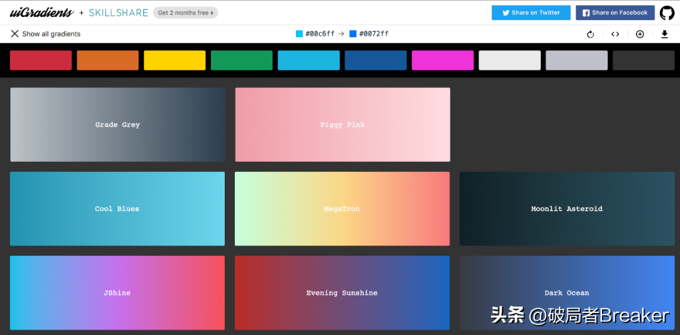The width and height of the screenshot is (680, 335).
Task: Open the GitHub logo icon
Action: click(667, 13)
